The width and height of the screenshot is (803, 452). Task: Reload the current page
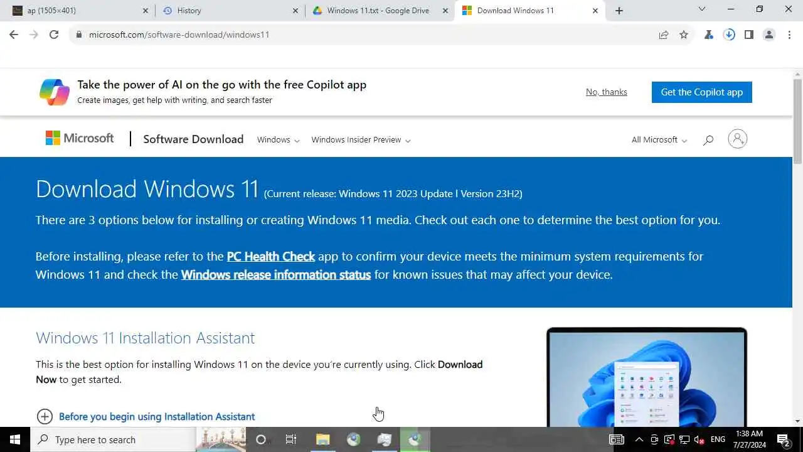54,35
